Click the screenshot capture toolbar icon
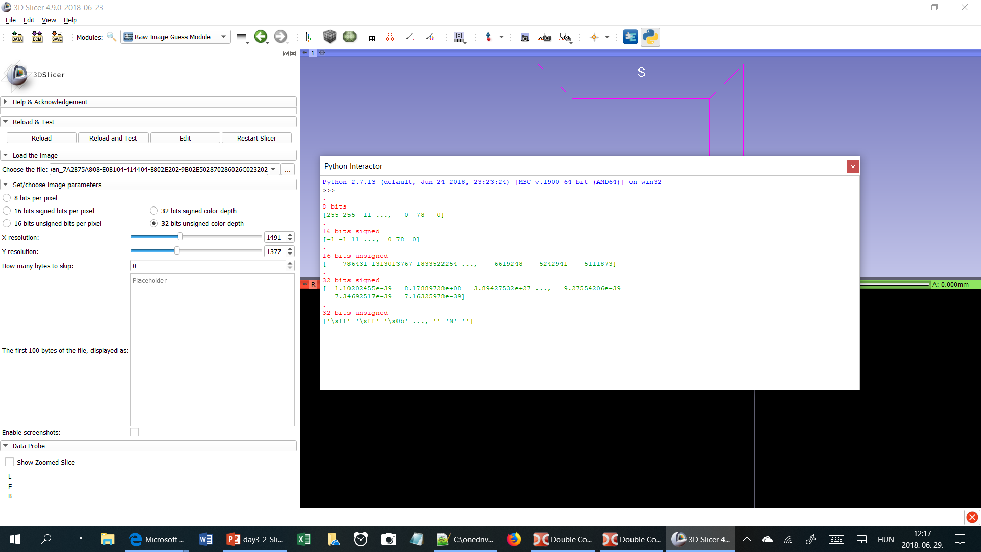The height and width of the screenshot is (552, 981). pos(525,37)
